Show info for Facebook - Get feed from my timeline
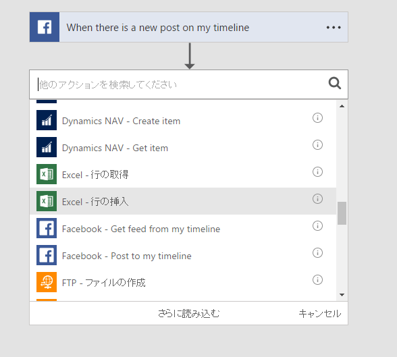 317,225
